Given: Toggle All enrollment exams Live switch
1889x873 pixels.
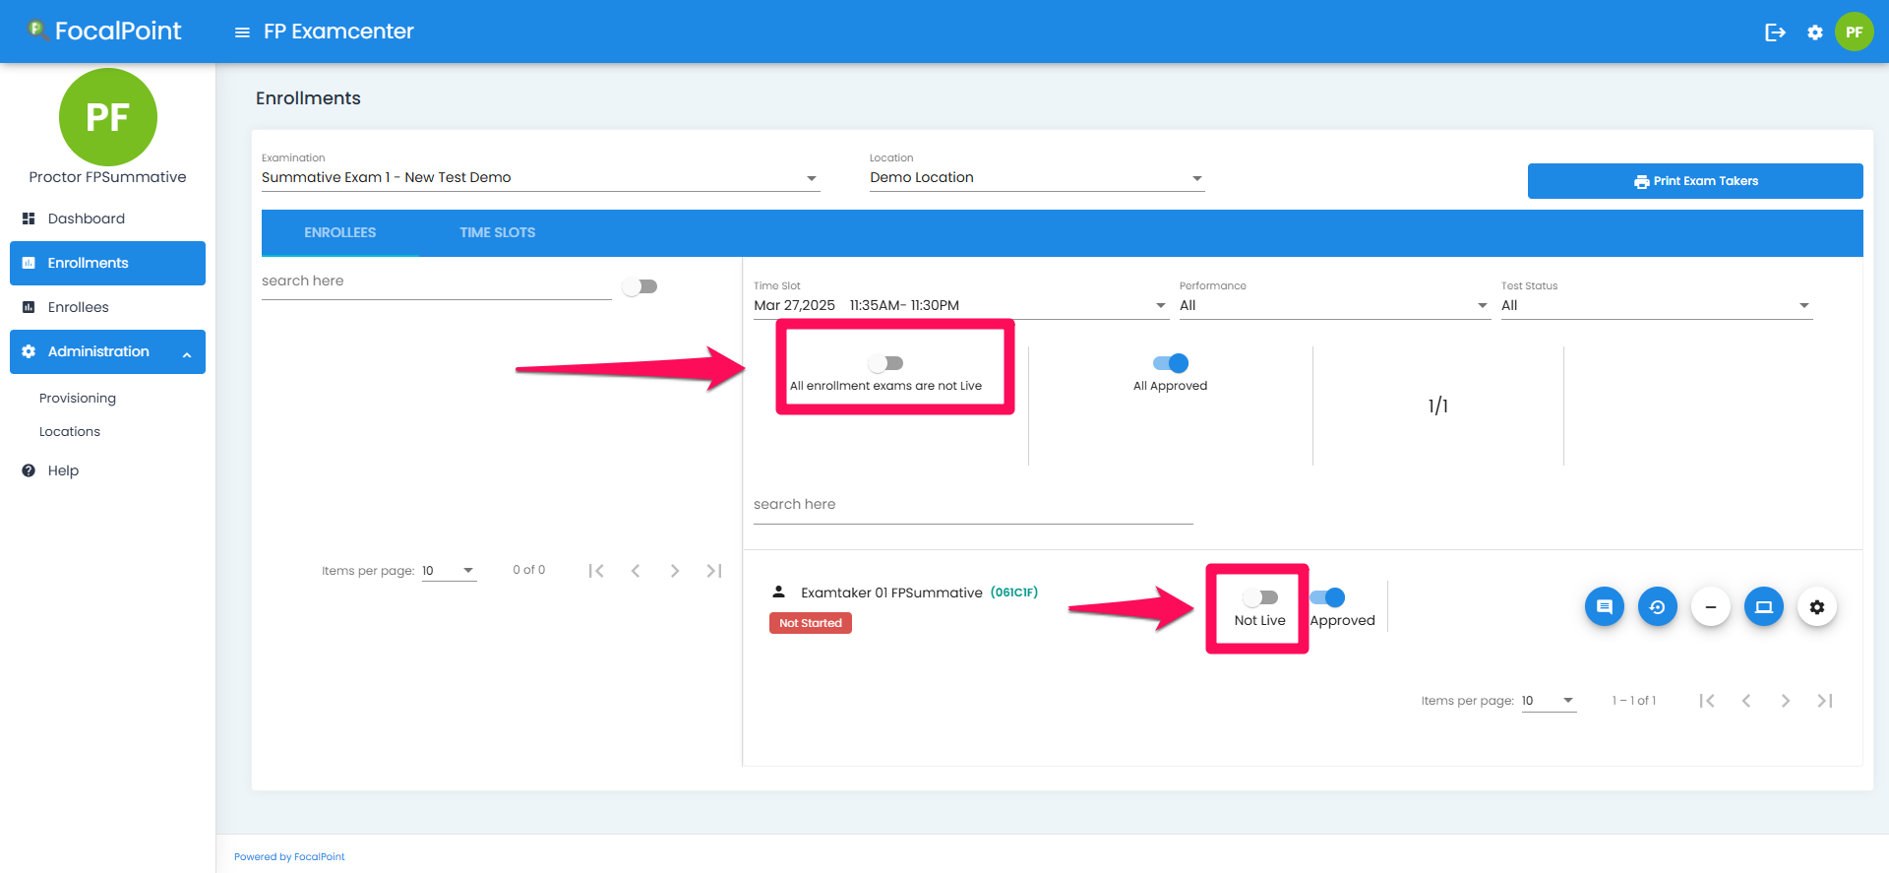Looking at the screenshot, I should 885,363.
